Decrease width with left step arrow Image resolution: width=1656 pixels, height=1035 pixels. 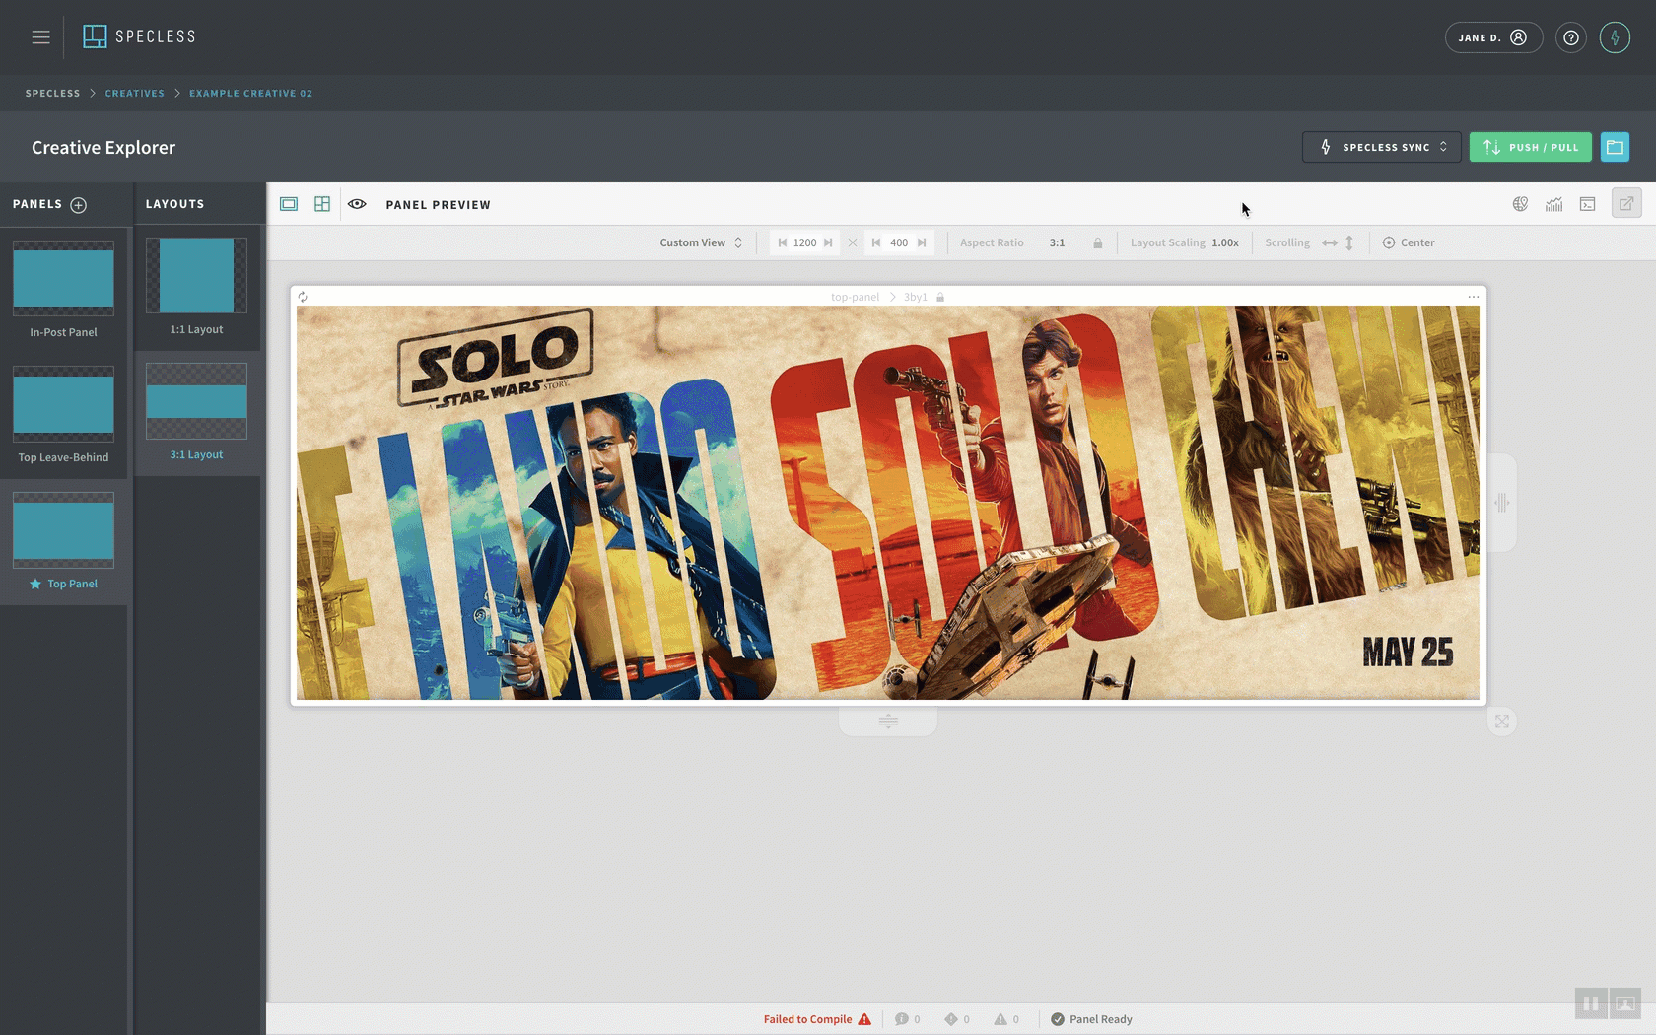pos(783,242)
